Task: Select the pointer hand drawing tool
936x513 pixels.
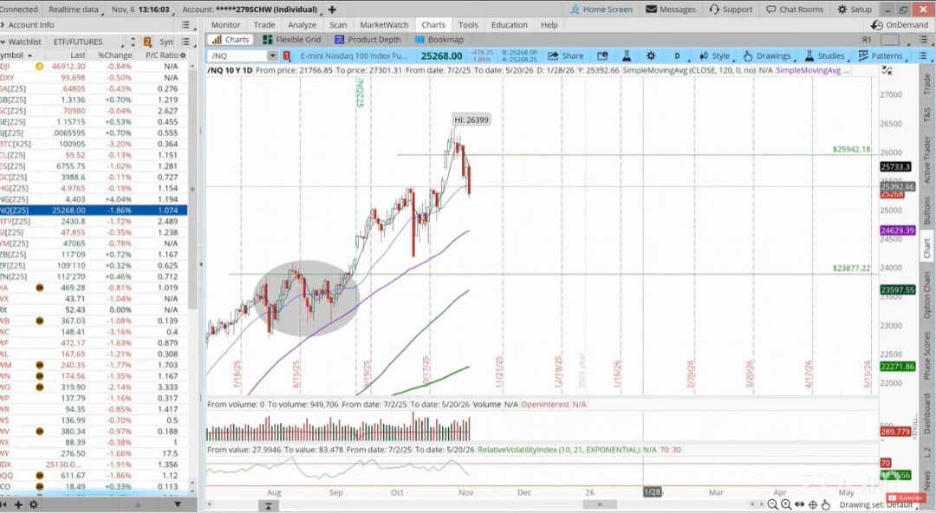Action: point(826,504)
